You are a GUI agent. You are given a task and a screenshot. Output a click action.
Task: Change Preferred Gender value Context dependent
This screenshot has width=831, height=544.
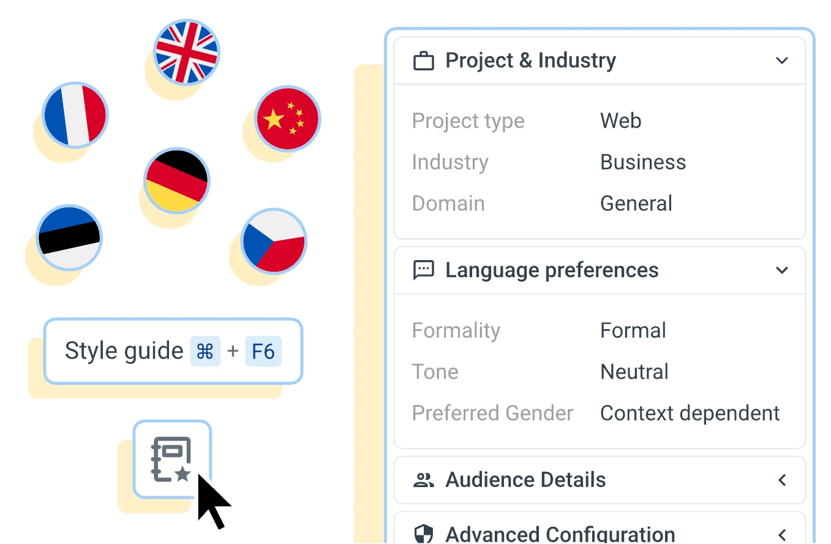point(690,413)
